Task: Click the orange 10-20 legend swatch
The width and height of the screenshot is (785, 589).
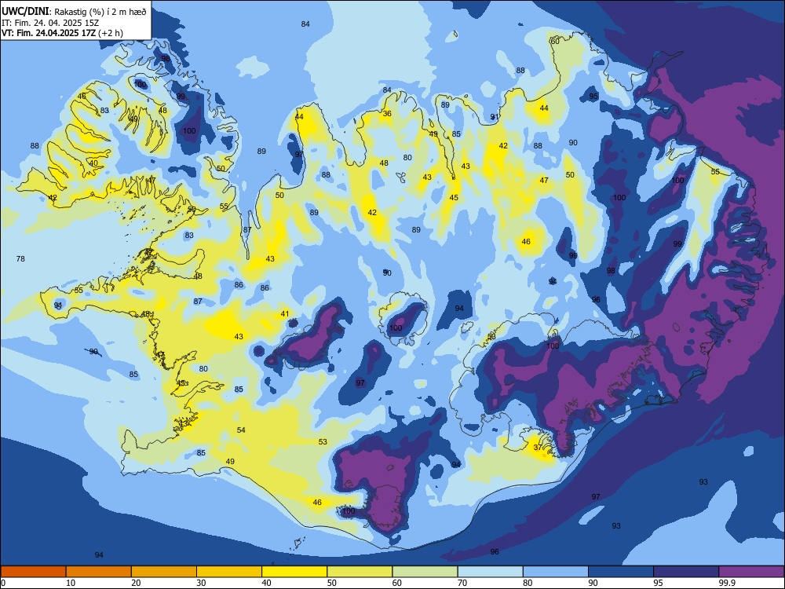Action: click(x=99, y=572)
